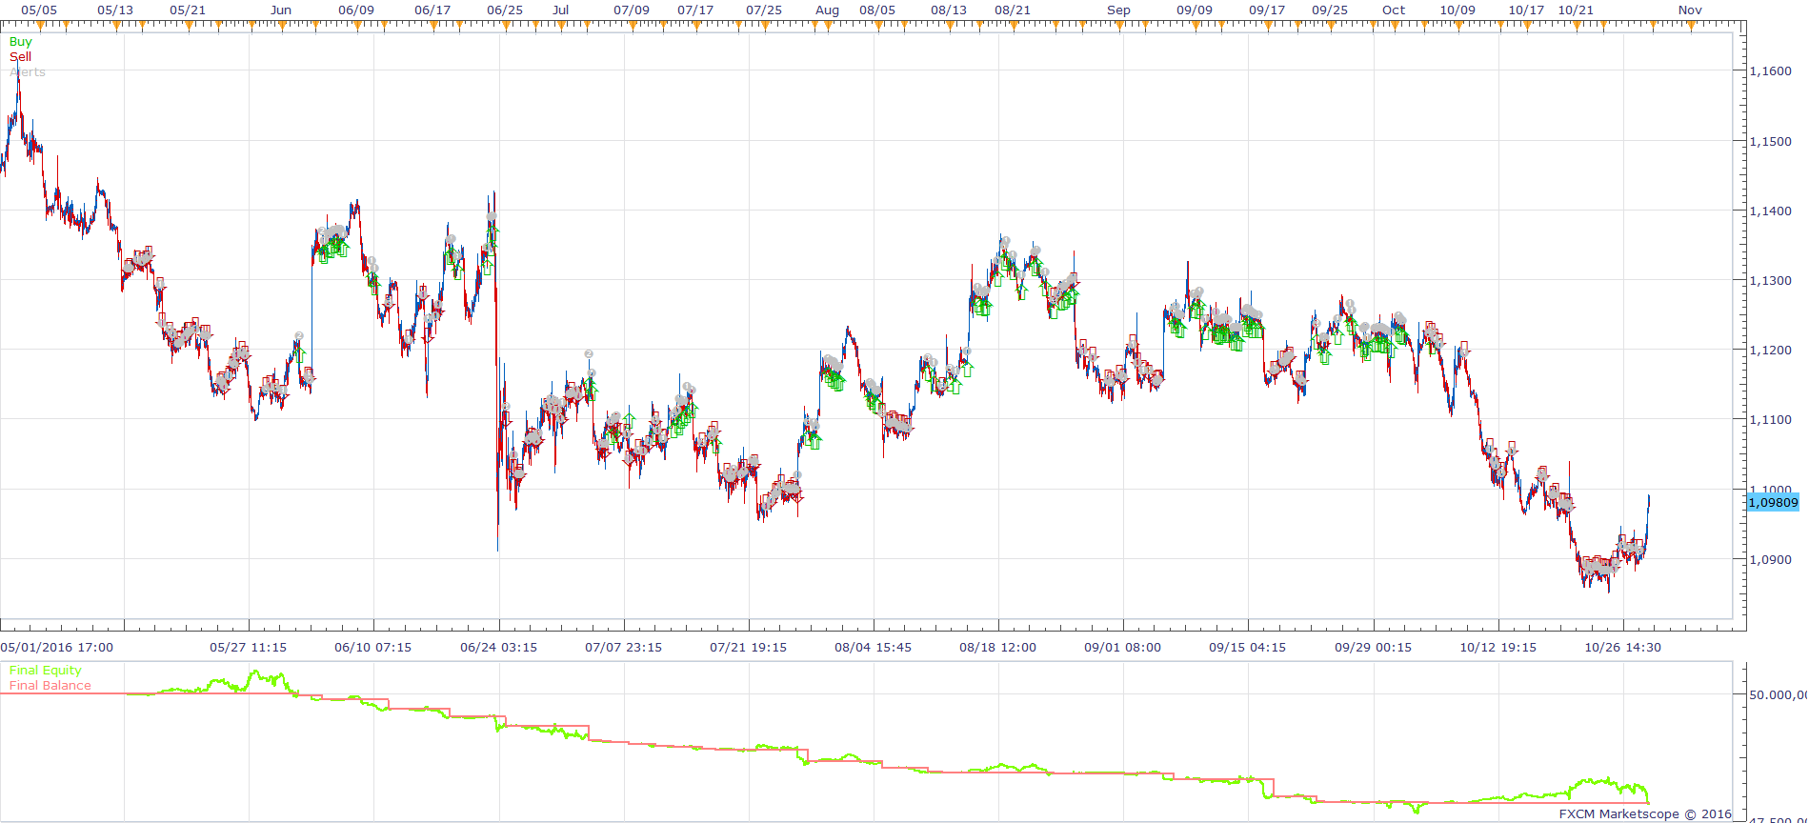This screenshot has height=823, width=1809.
Task: Click the '08/18 12:00' timestamp label
Action: pyautogui.click(x=997, y=648)
